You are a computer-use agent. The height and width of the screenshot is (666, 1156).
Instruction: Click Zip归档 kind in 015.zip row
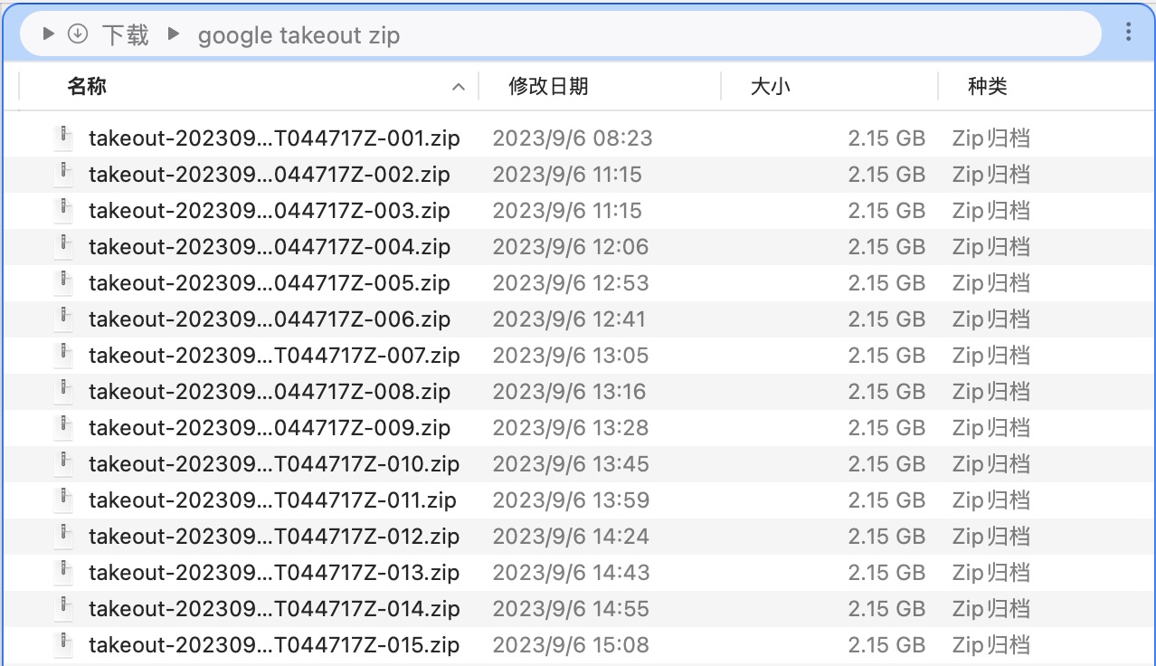990,645
